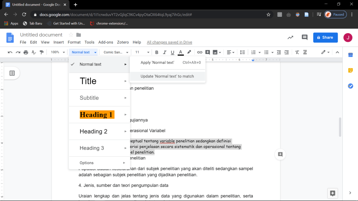The image size is (358, 201).
Task: Star the Untitled document
Action: pos(71,35)
